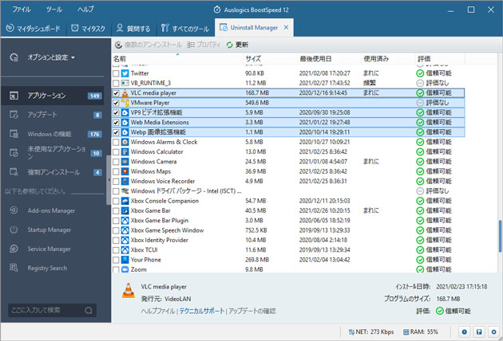The image size is (503, 341).
Task: Click the テクニカルサポート link
Action: (x=202, y=311)
